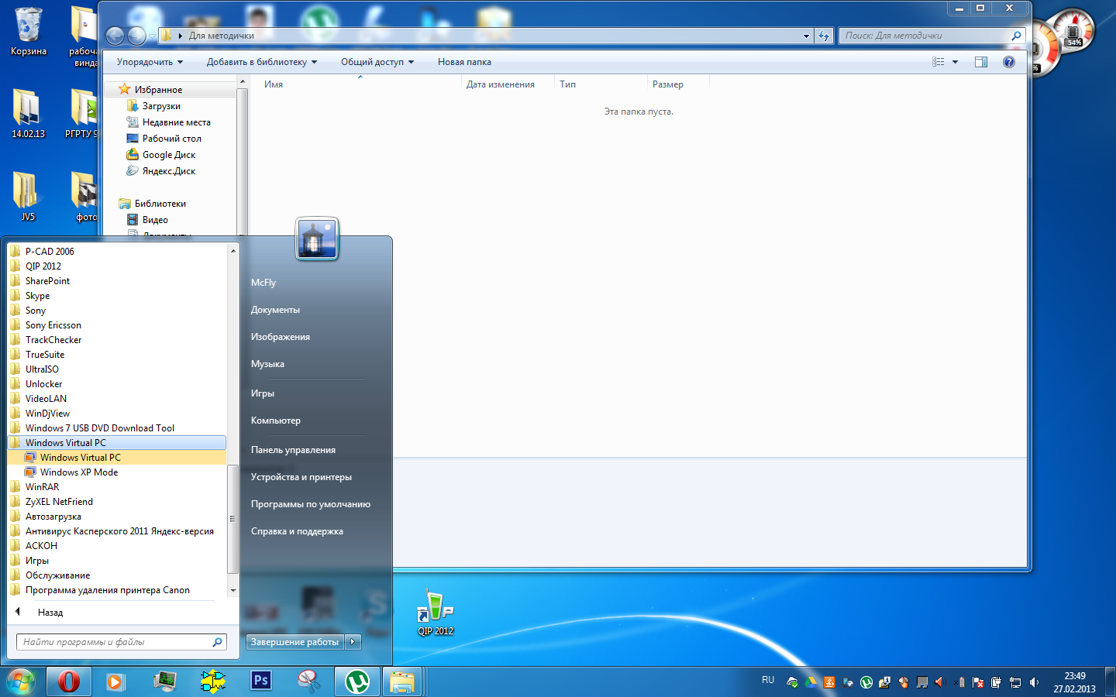The width and height of the screenshot is (1116, 697).
Task: Open the view options dropdown arrow
Action: click(955, 62)
